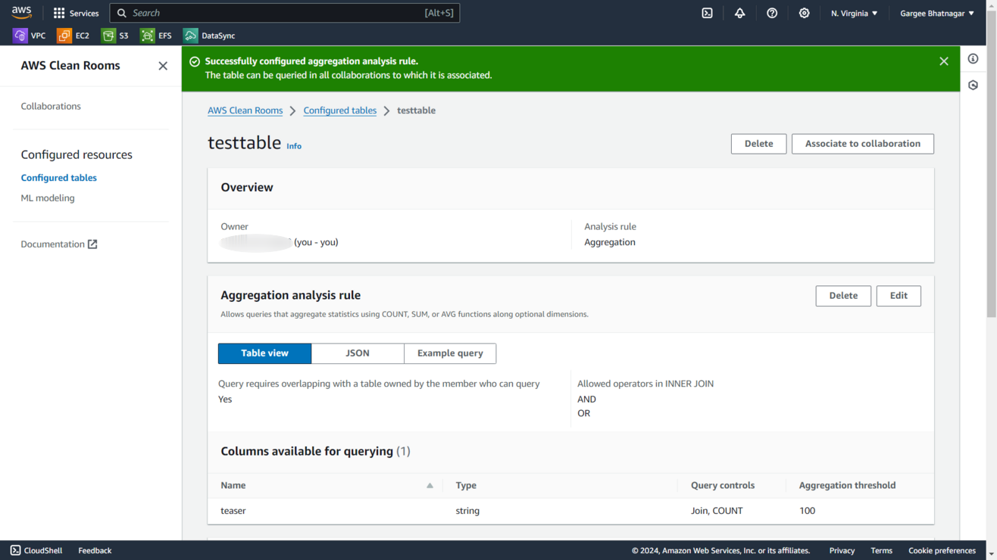997x560 pixels.
Task: Delete the aggregation analysis rule
Action: tap(843, 296)
